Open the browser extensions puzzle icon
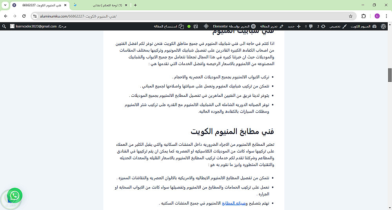Screen dimensions: 392x210 pyautogui.click(x=363, y=16)
